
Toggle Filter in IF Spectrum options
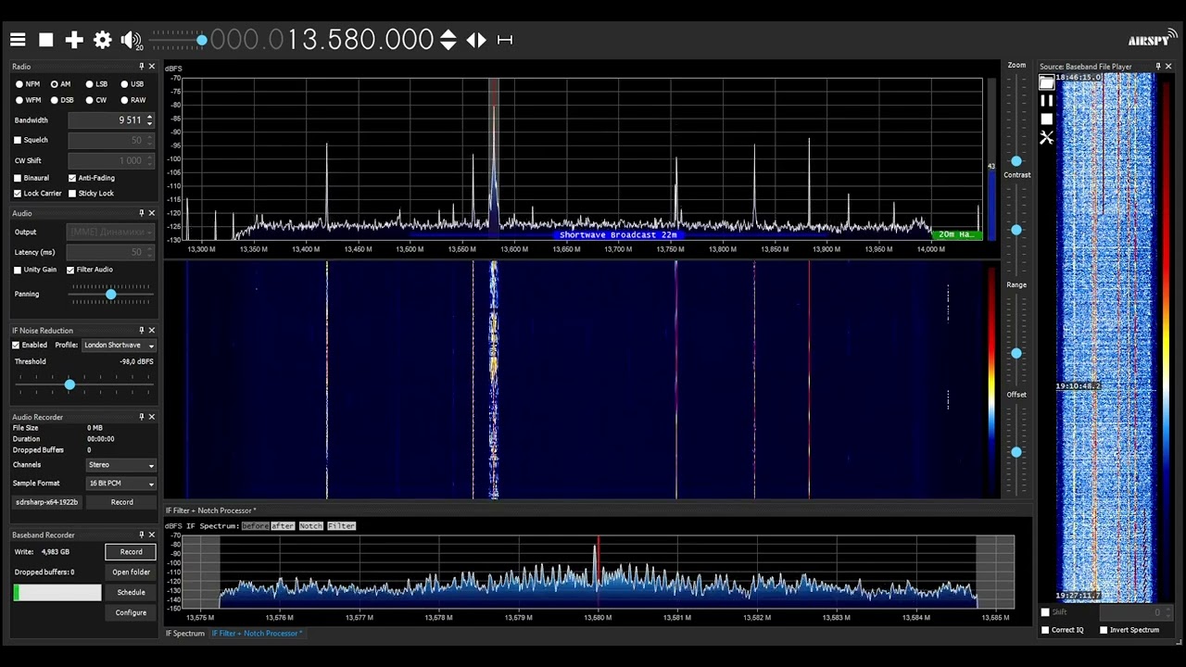[x=341, y=526]
